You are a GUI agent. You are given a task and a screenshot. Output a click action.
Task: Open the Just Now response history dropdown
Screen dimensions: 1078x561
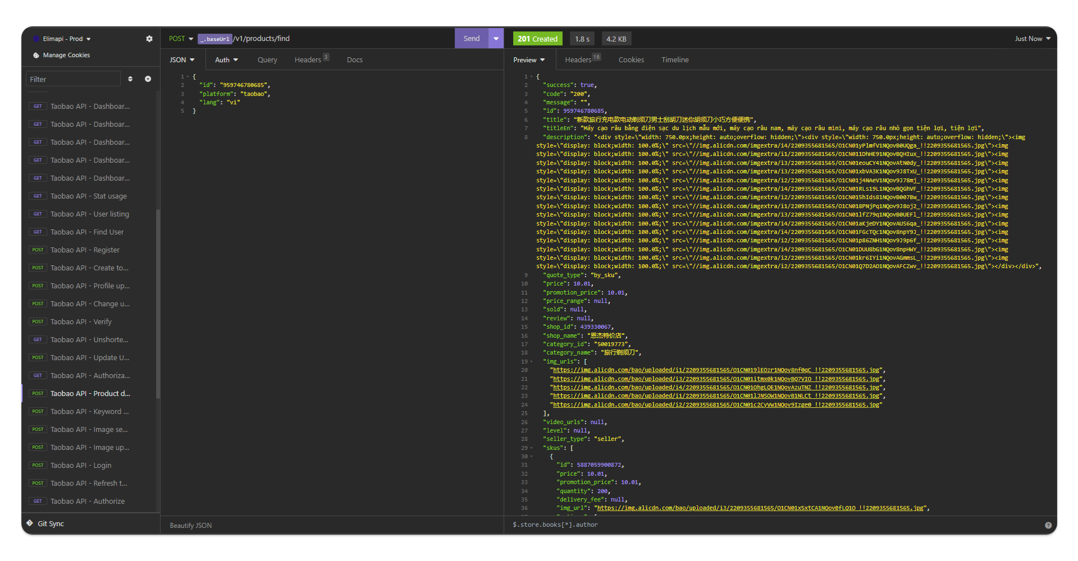coord(1032,39)
